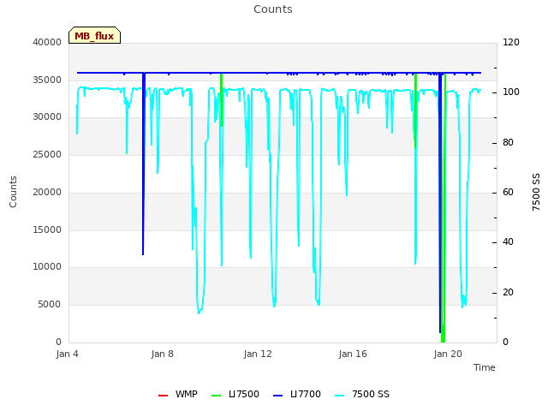548x411 pixels.
Task: Toggle the LI7700 legend entry
Action: 297,394
